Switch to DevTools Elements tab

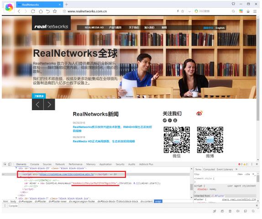point(21,164)
